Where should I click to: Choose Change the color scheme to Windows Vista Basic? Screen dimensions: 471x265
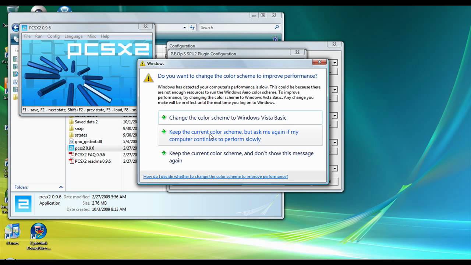(240, 118)
